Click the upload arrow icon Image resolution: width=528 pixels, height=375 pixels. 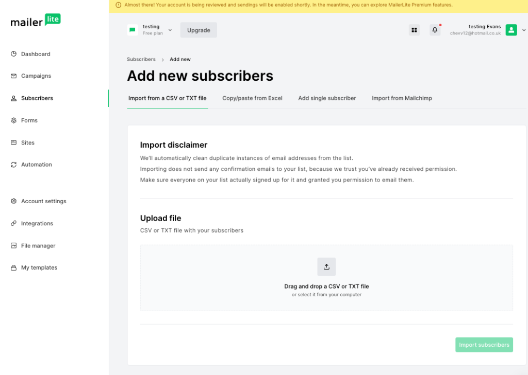326,267
